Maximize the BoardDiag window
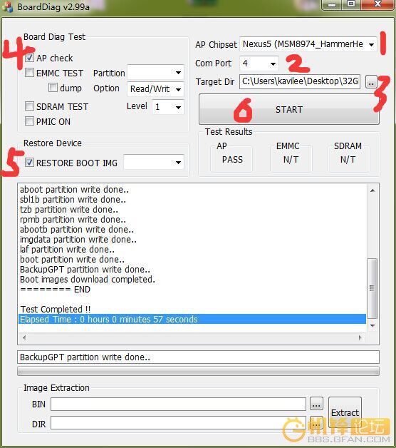This screenshot has height=448, width=396. click(x=351, y=4)
